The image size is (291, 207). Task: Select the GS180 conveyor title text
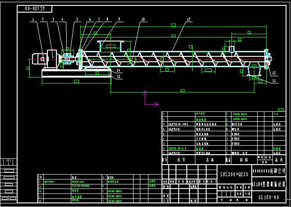pos(269,184)
